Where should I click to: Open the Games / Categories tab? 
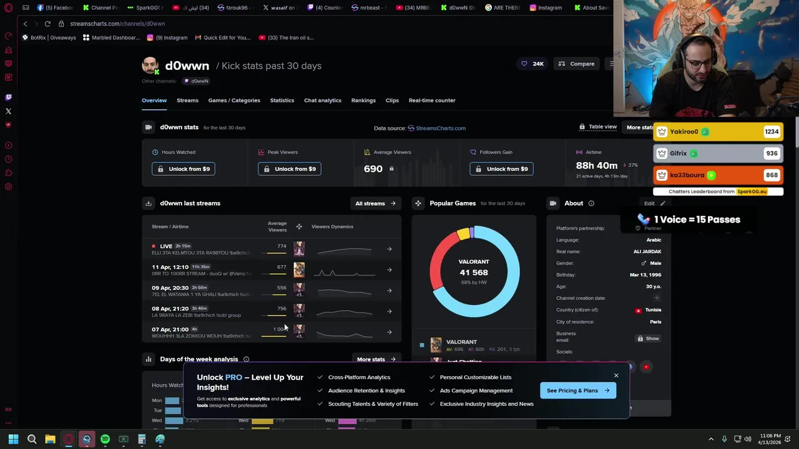click(234, 100)
